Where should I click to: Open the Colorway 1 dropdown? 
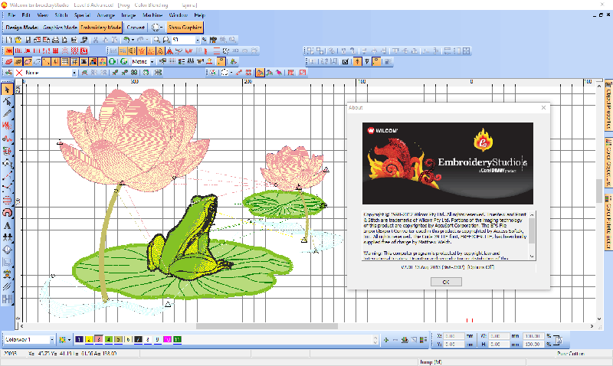pyautogui.click(x=51, y=340)
